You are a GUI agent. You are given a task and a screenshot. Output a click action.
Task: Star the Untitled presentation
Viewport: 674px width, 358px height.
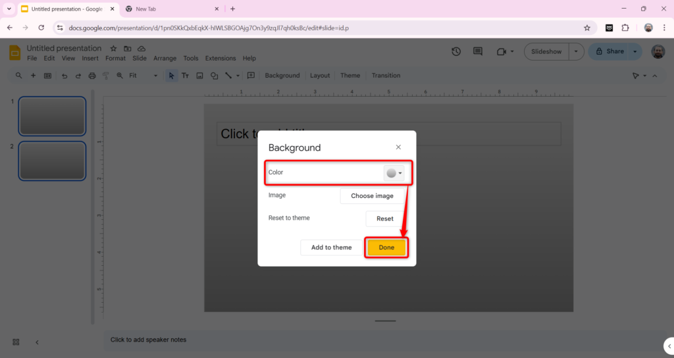tap(113, 49)
